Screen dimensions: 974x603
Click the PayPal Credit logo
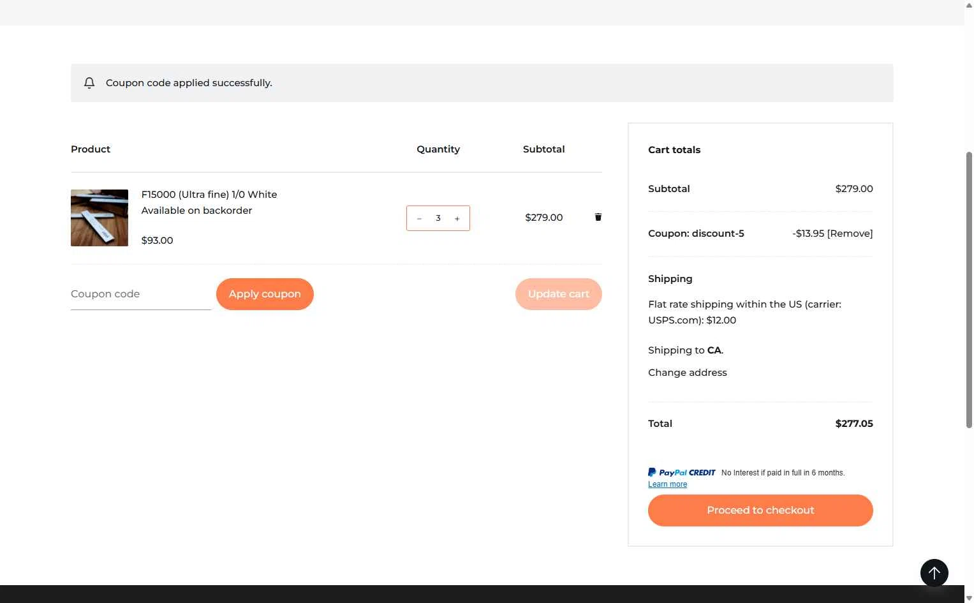[682, 473]
